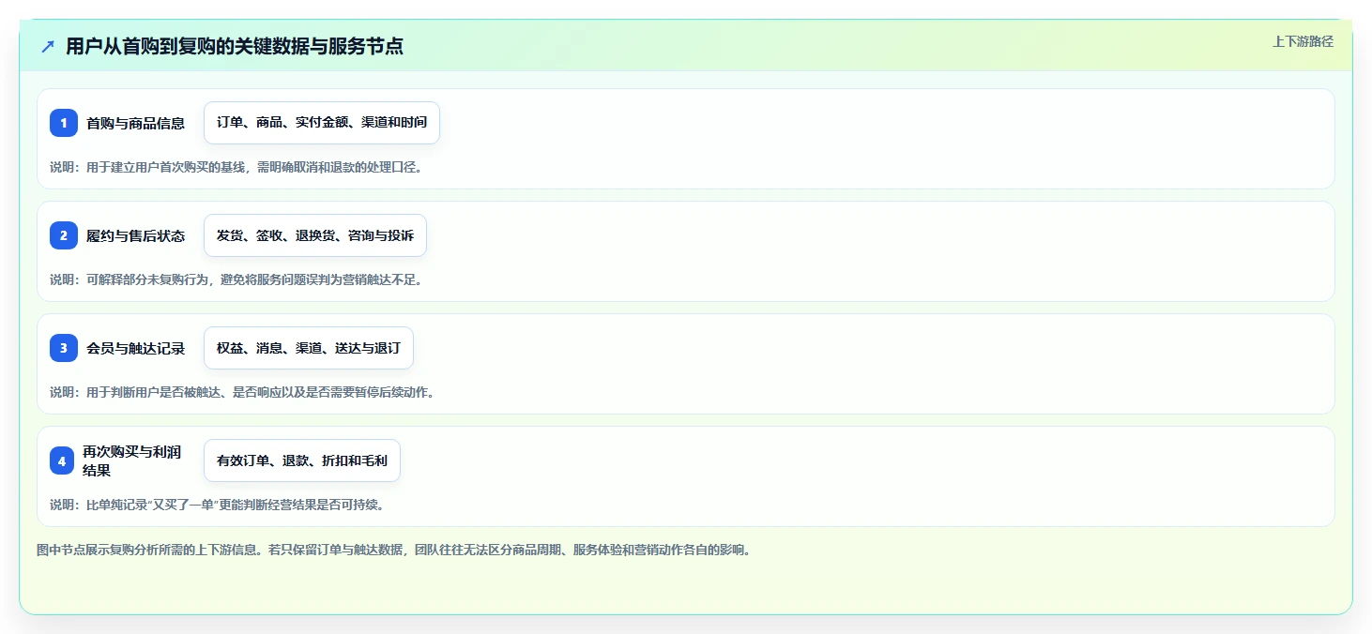Click the 有效订单、退款、折扣和毛利 chip

(302, 460)
